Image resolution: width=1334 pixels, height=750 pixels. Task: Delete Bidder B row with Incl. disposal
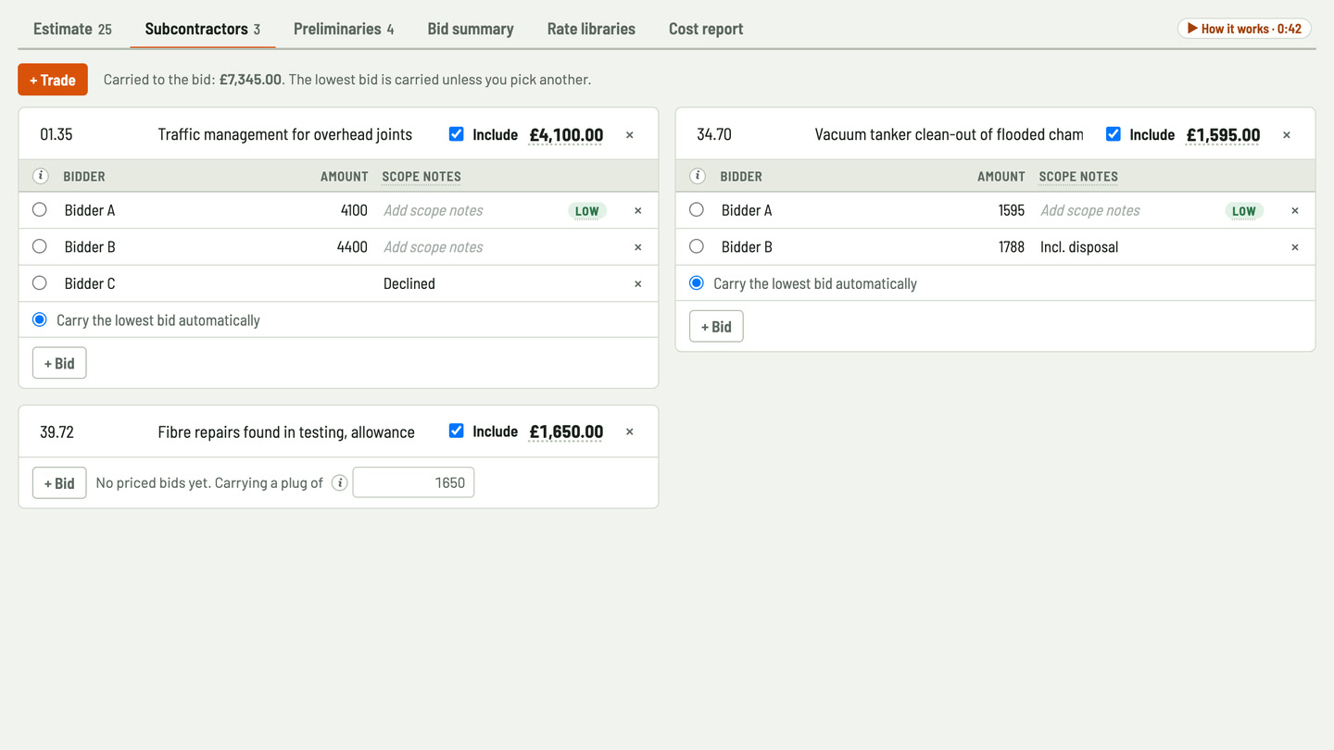pos(1295,247)
